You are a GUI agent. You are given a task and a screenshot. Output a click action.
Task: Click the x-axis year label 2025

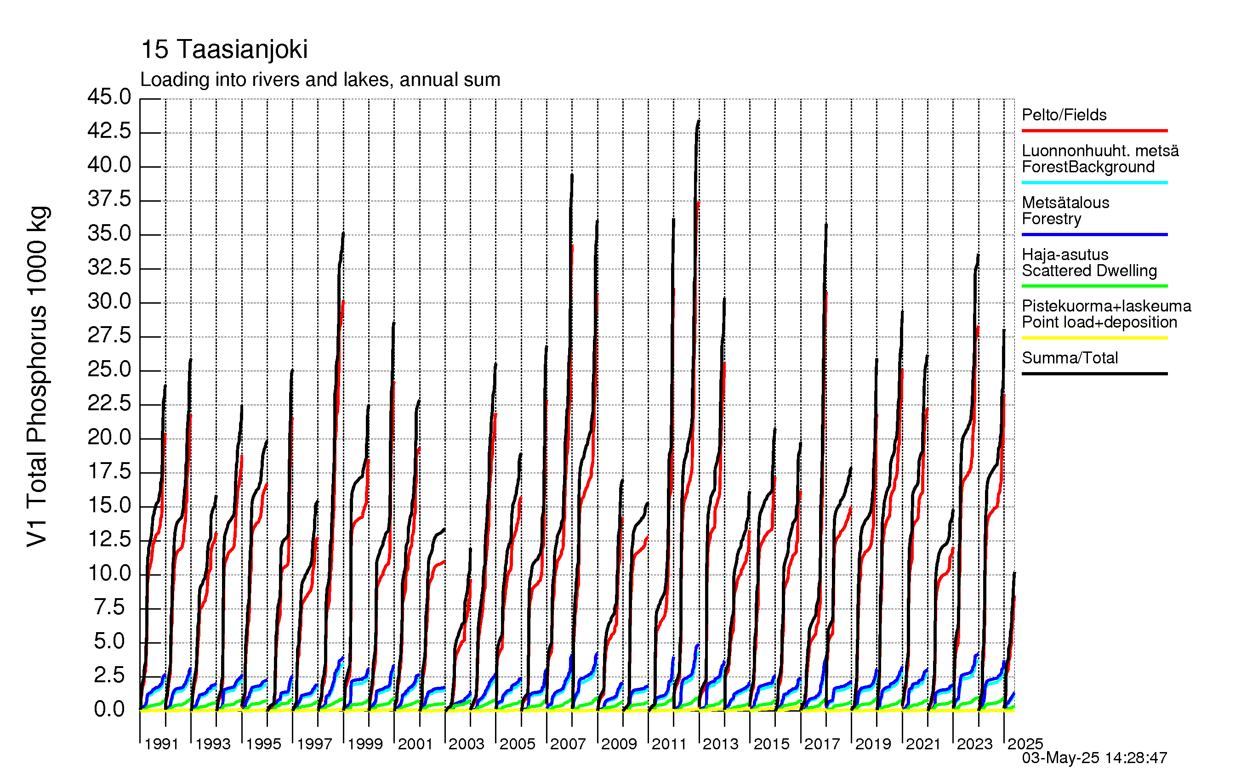(x=1025, y=744)
